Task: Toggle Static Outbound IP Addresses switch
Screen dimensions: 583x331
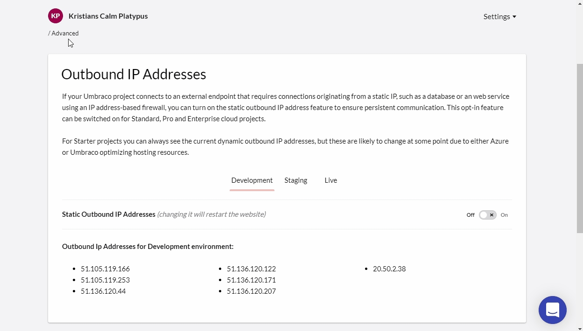Action: click(487, 215)
